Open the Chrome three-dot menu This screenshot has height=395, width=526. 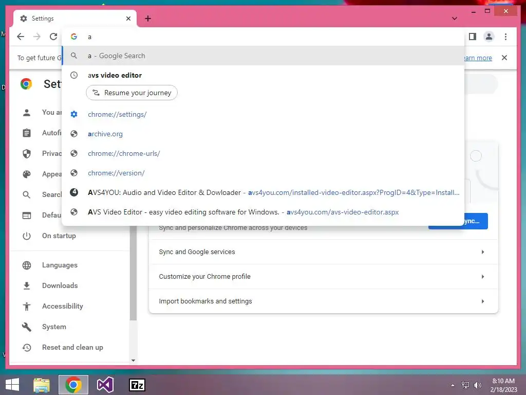point(505,37)
